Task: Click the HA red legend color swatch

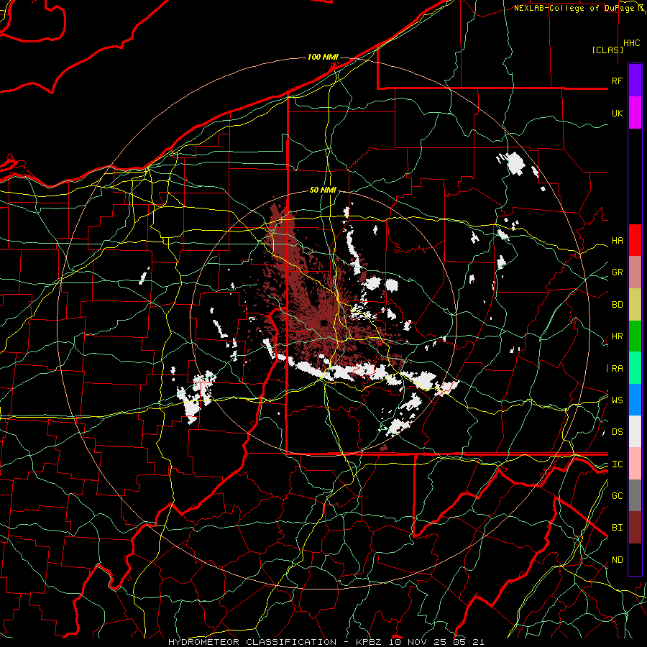Action: pos(635,240)
